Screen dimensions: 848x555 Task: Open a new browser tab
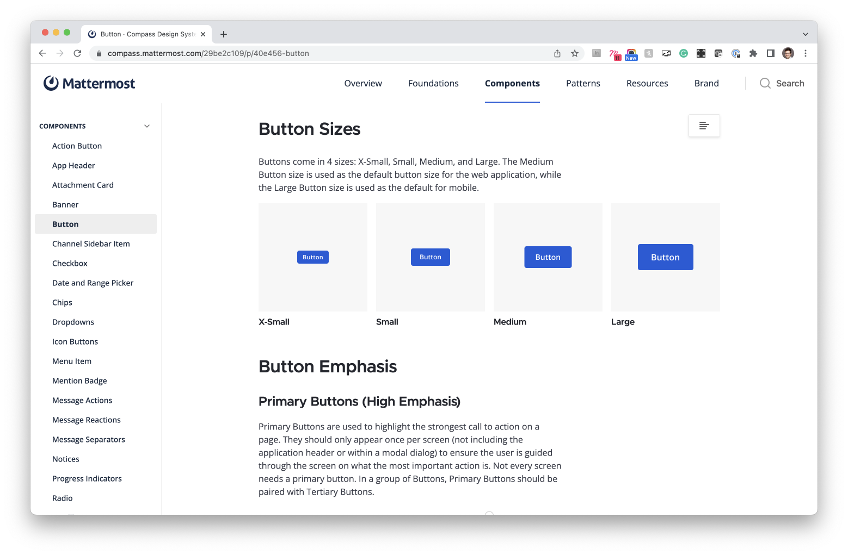(x=224, y=34)
